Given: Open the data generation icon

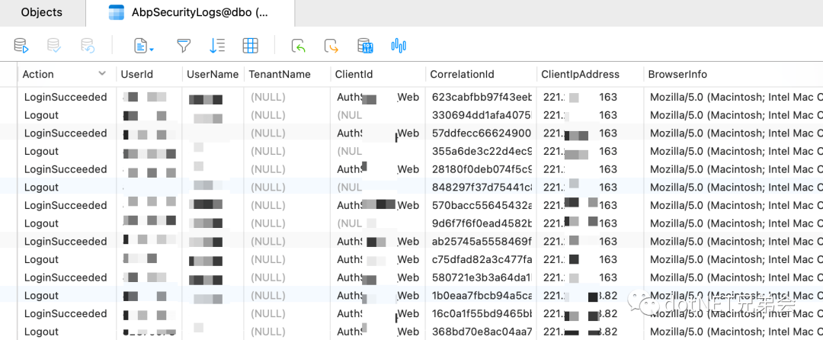Looking at the screenshot, I should (365, 46).
